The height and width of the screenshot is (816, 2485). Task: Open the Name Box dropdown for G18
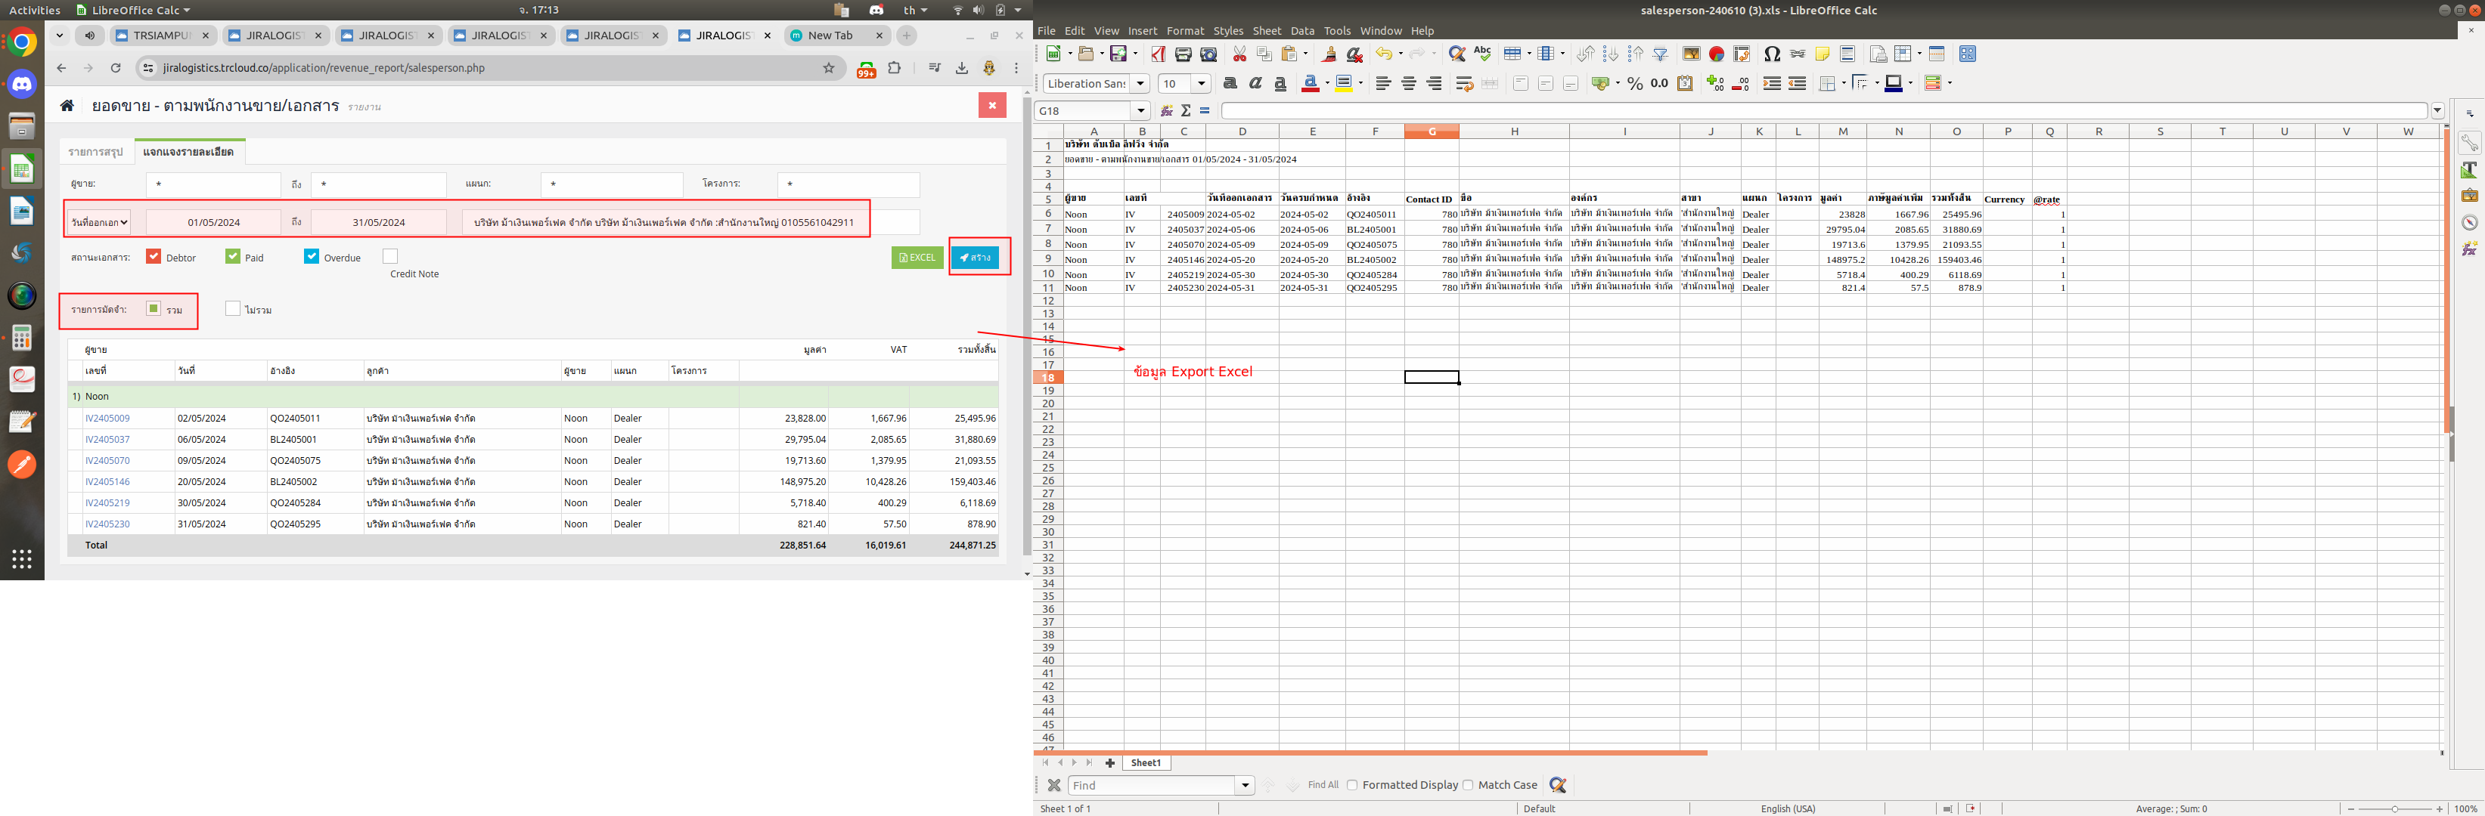pyautogui.click(x=1141, y=111)
